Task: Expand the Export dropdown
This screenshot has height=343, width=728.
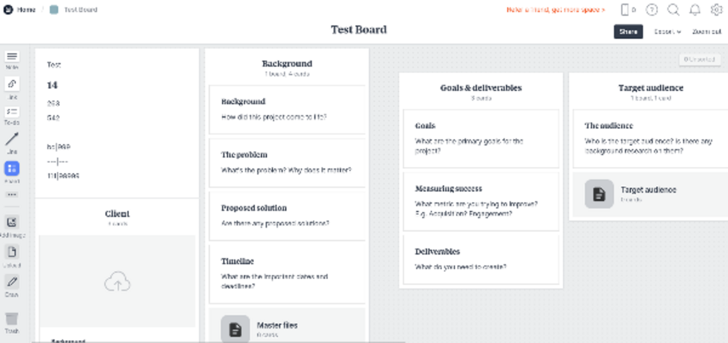Action: (667, 32)
